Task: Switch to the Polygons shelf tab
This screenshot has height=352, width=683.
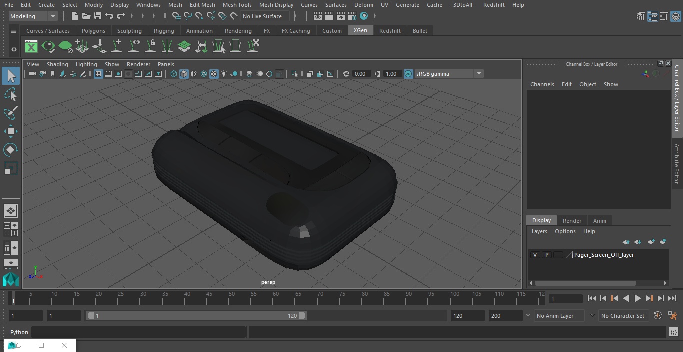Action: (x=93, y=31)
